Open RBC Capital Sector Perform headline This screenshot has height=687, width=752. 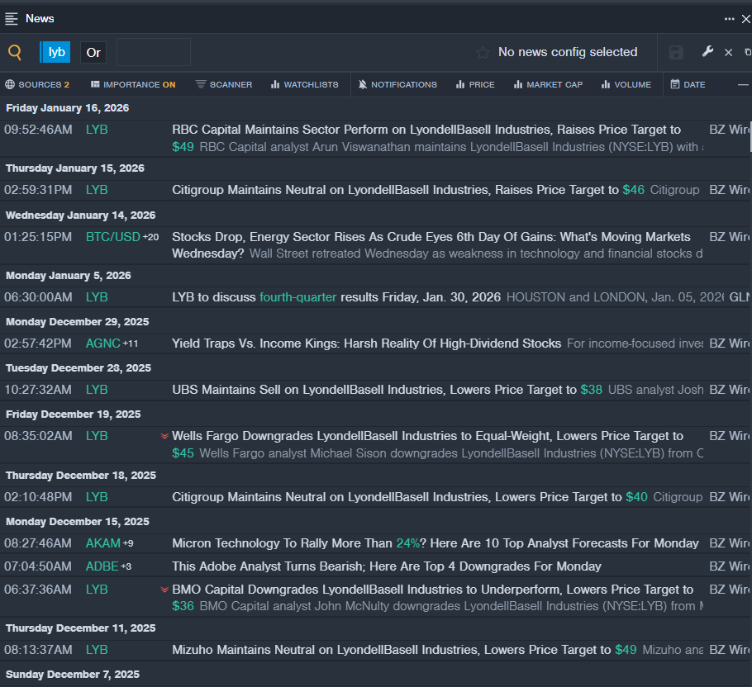pos(426,130)
